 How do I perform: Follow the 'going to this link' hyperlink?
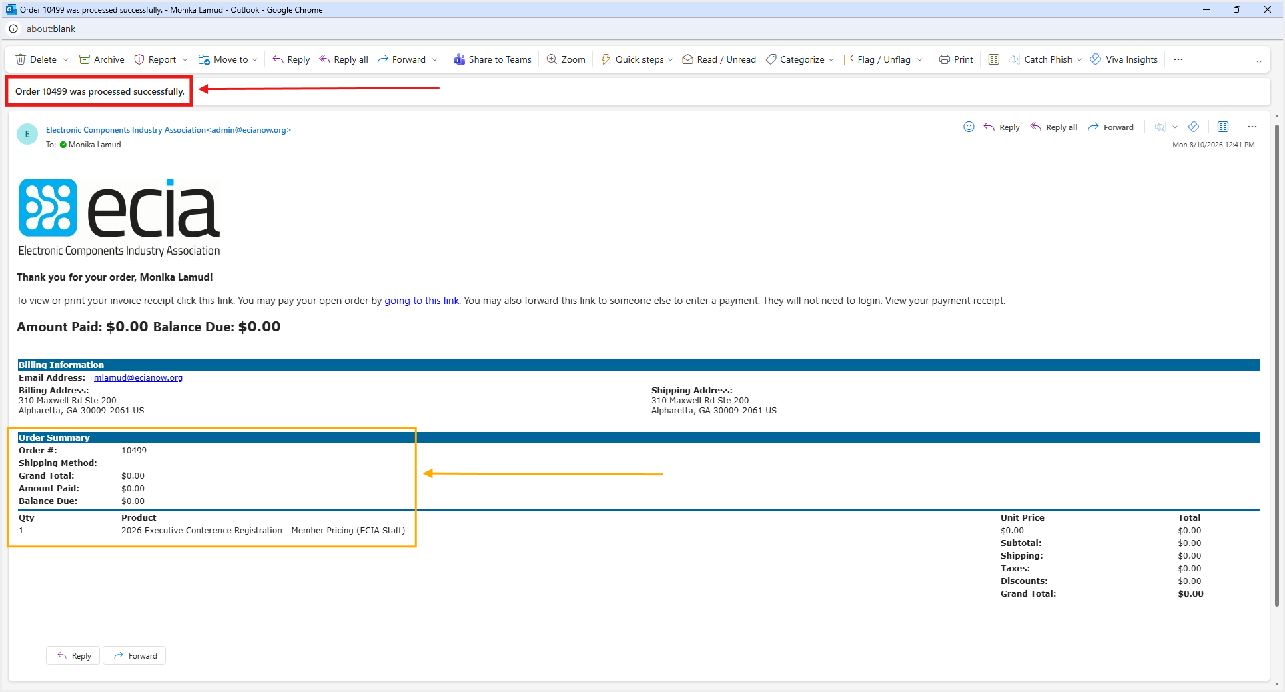click(422, 301)
